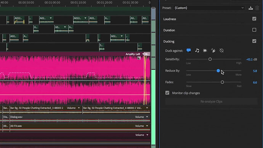Click the delete preset trash icon
The width and height of the screenshot is (263, 148).
click(257, 8)
